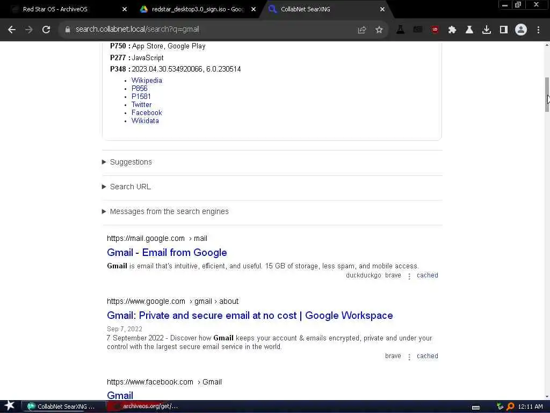Open Gmail: Private and secure email result
550x413 pixels.
coord(250,315)
